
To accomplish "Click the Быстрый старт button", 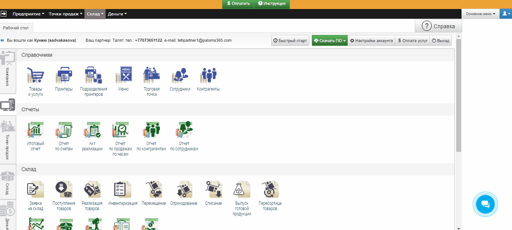I will tap(290, 41).
